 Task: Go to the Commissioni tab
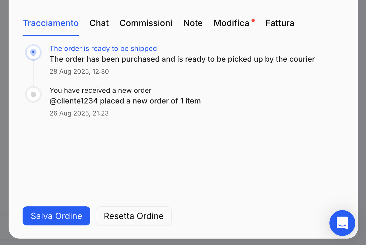point(146,23)
